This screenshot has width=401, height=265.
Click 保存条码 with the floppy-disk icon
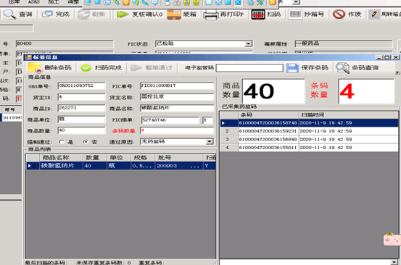(307, 67)
